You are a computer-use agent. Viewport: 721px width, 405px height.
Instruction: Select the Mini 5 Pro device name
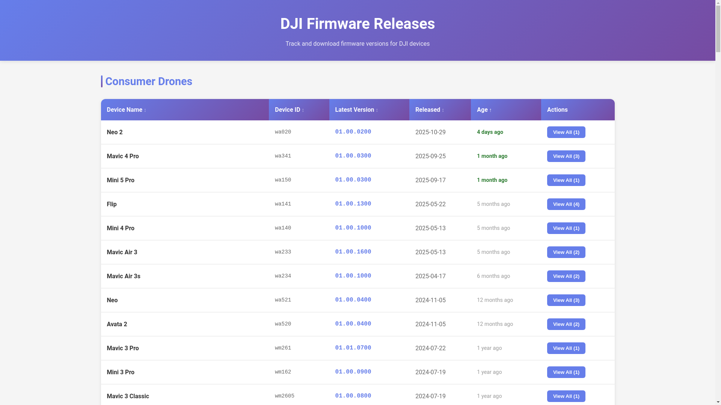click(x=121, y=180)
